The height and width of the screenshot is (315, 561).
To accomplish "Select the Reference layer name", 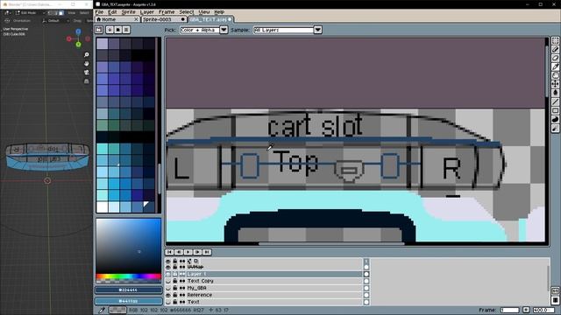I will click(200, 295).
